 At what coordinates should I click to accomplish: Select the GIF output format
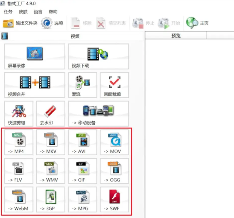click(82, 171)
